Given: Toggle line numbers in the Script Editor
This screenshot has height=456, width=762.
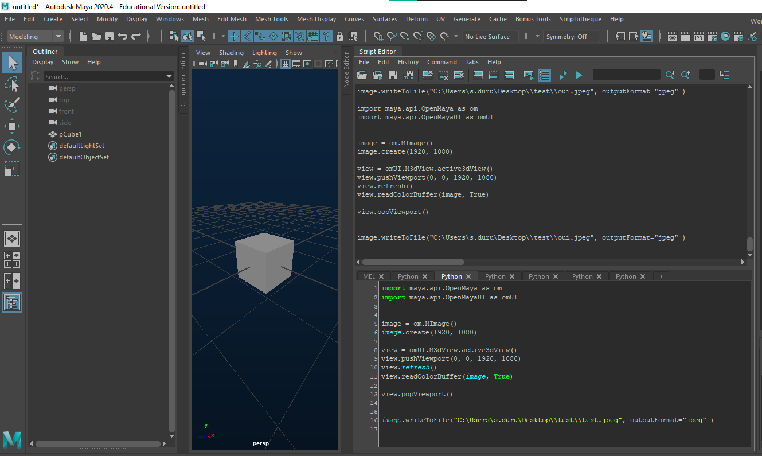Looking at the screenshot, I should [x=544, y=75].
